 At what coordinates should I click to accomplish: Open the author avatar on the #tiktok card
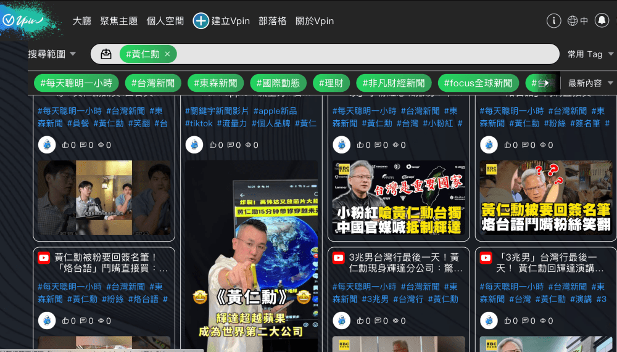(194, 145)
